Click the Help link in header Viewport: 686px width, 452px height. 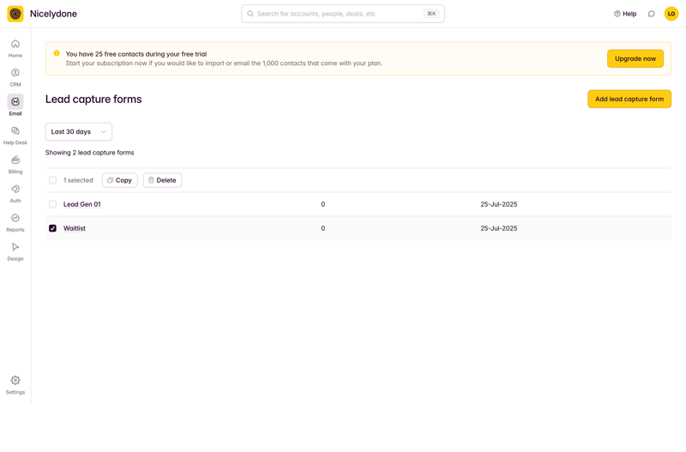click(625, 14)
